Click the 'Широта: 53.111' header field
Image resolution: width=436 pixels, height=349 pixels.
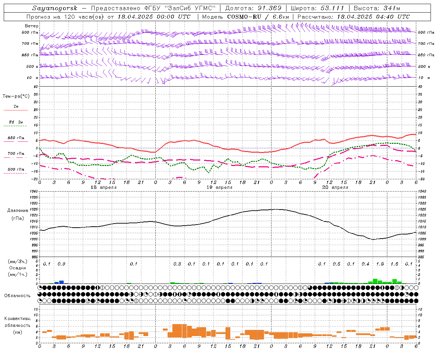click(317, 8)
